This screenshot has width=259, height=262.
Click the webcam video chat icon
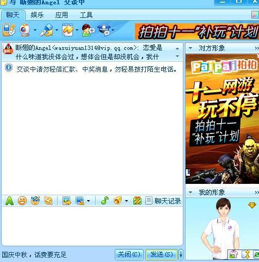point(25,30)
